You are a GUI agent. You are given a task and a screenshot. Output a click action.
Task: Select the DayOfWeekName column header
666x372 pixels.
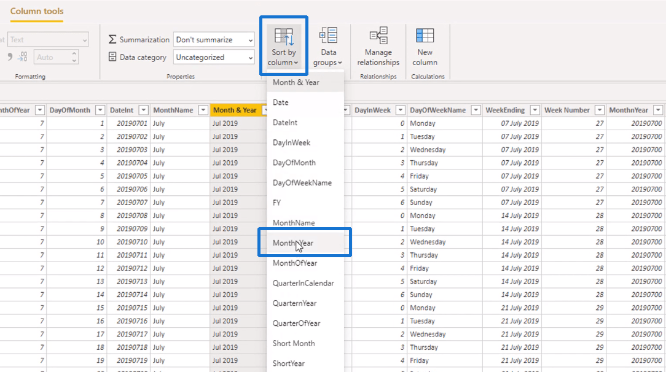(x=438, y=110)
